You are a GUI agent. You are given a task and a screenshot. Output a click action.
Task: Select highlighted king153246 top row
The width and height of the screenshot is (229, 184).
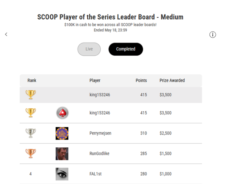point(111,95)
